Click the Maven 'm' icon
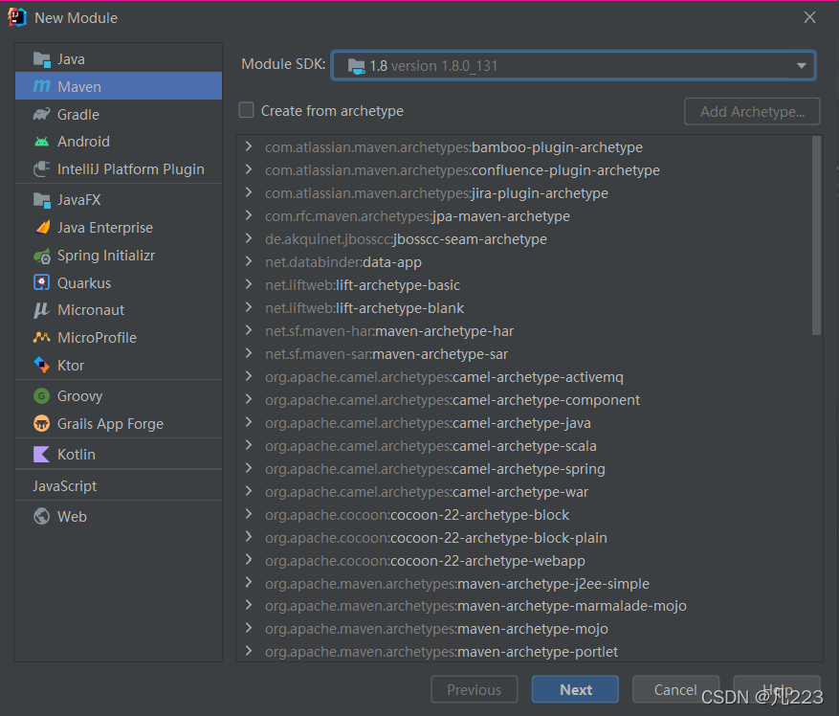The image size is (839, 716). (42, 86)
